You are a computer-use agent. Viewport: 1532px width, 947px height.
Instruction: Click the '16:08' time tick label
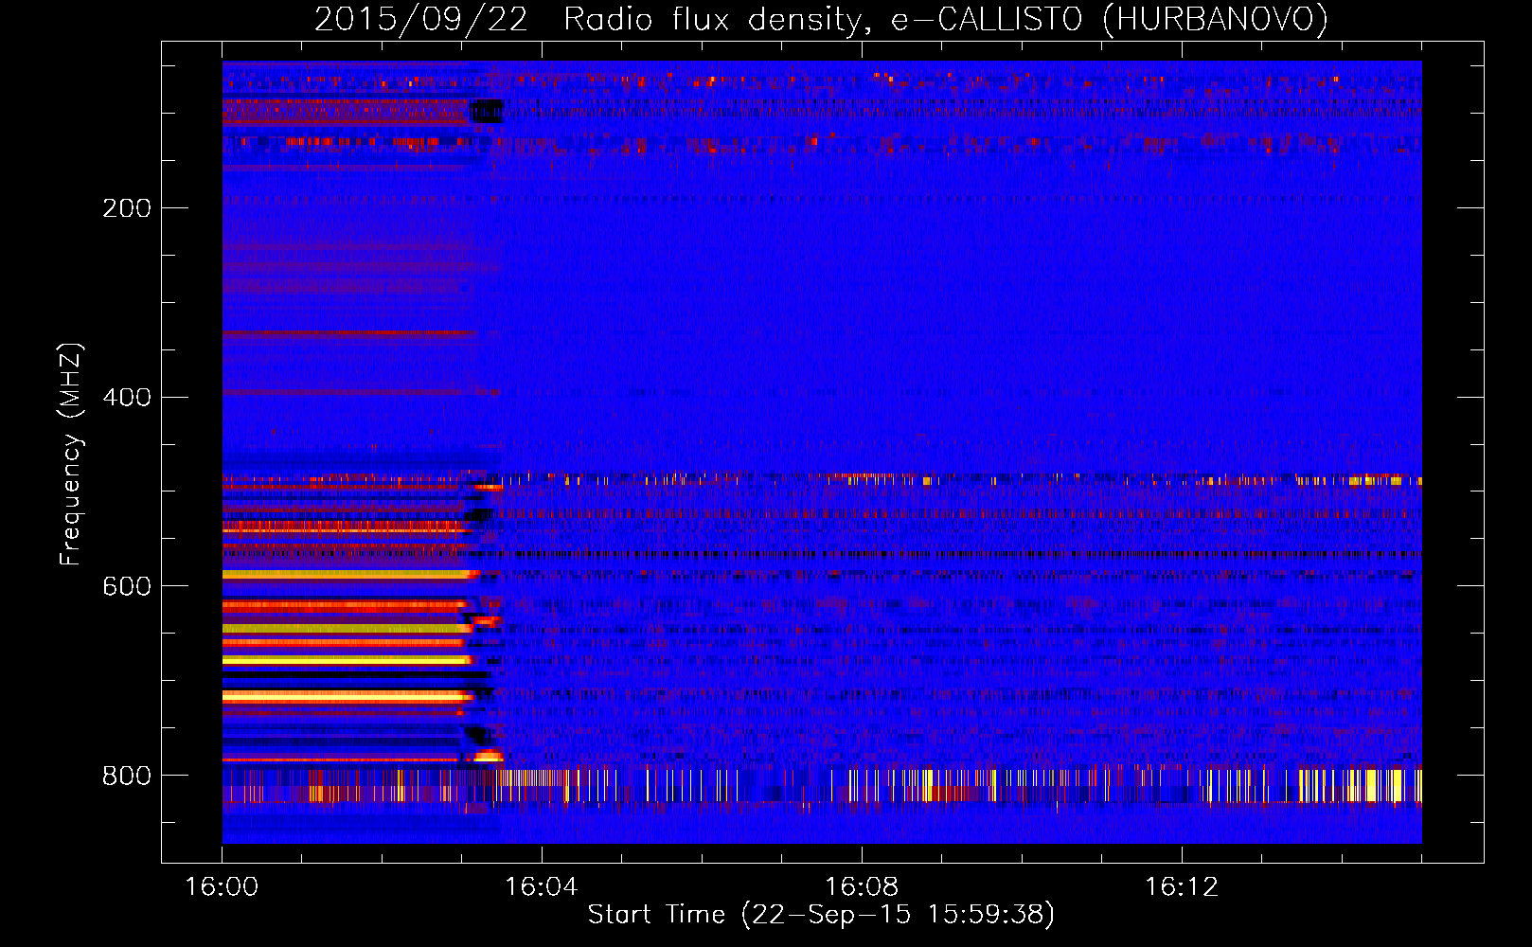coord(861,887)
